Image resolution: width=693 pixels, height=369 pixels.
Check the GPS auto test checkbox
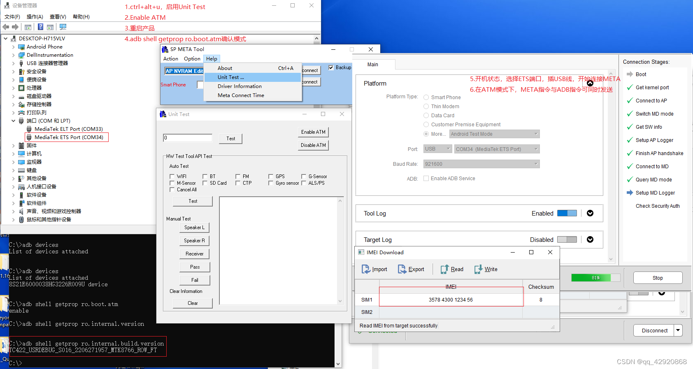(271, 176)
